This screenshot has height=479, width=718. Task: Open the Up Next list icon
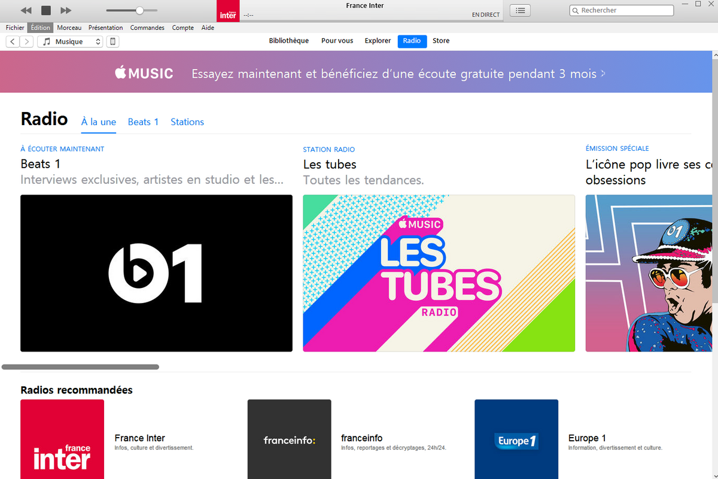520,10
